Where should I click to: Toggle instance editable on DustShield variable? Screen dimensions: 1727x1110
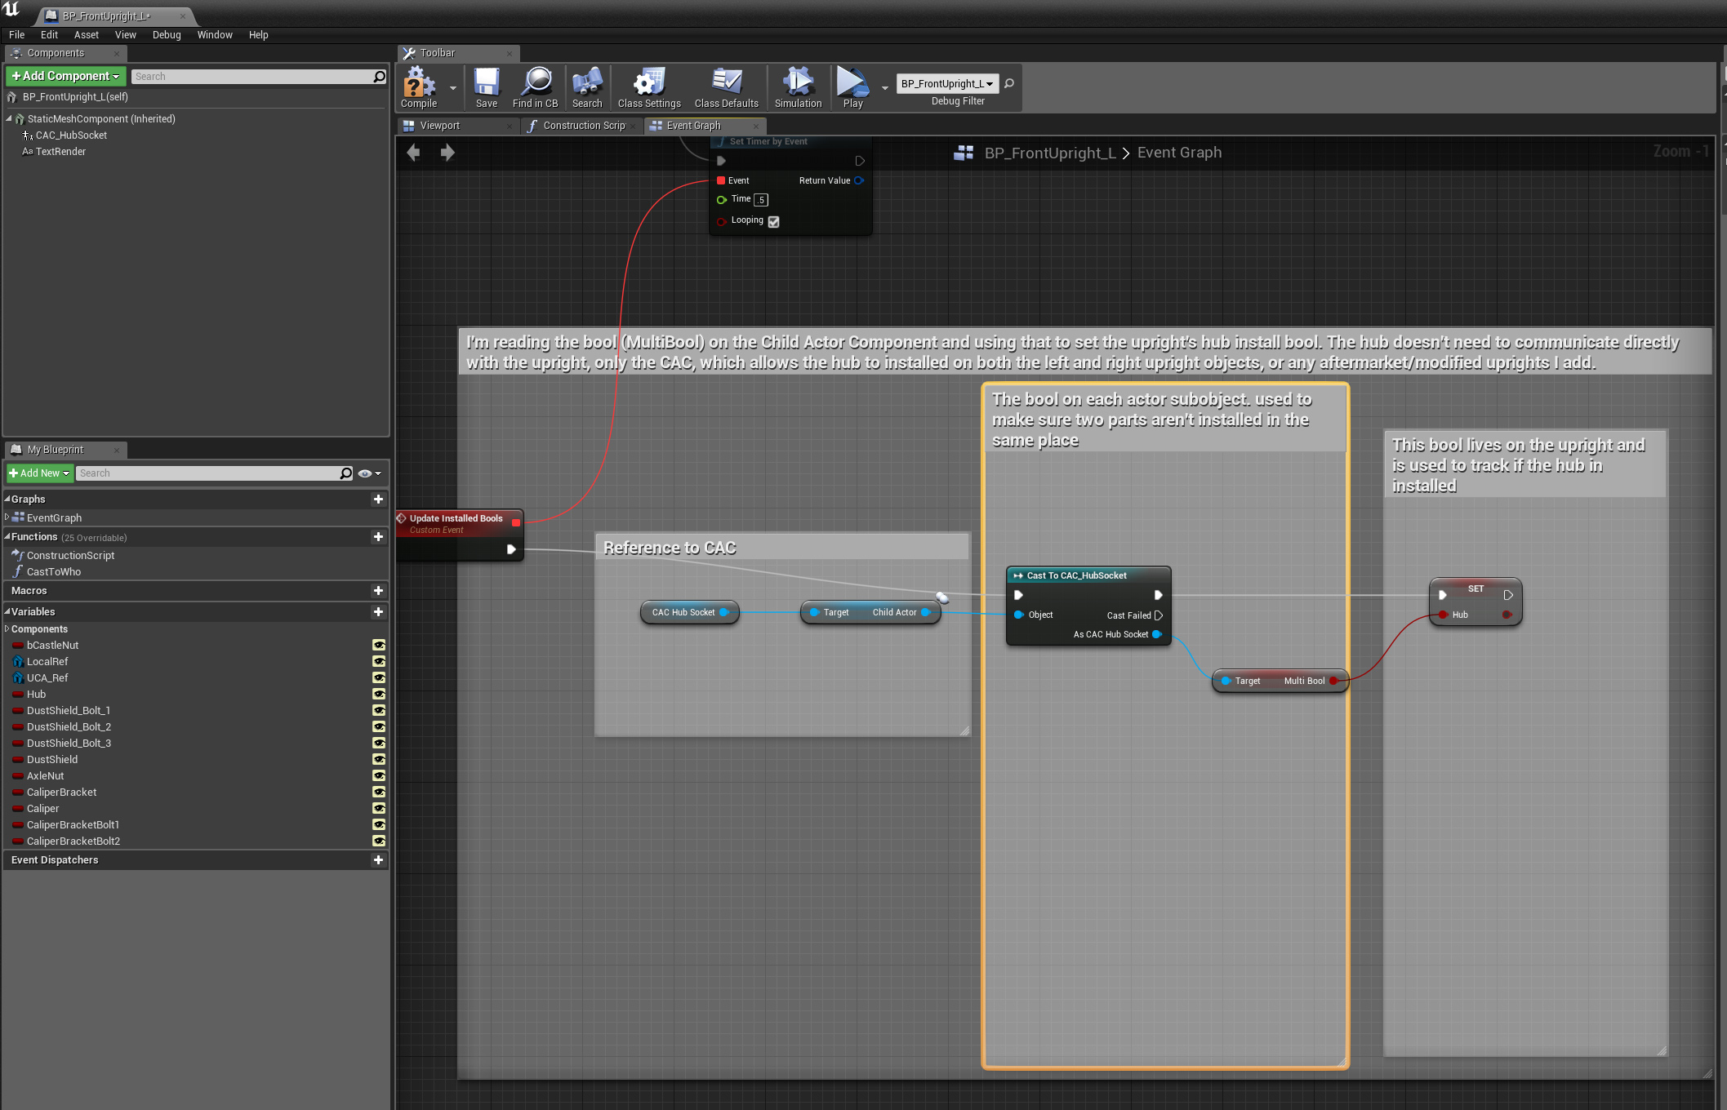[379, 759]
